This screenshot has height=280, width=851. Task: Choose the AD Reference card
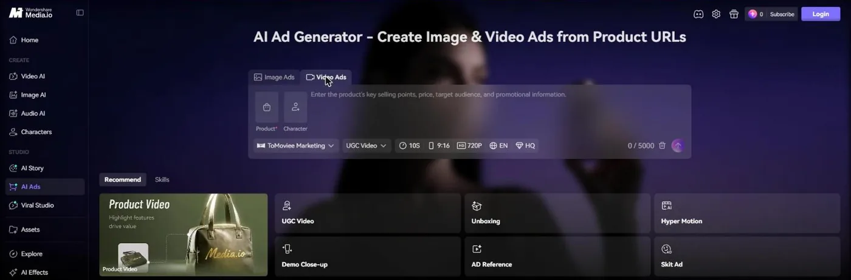(557, 256)
